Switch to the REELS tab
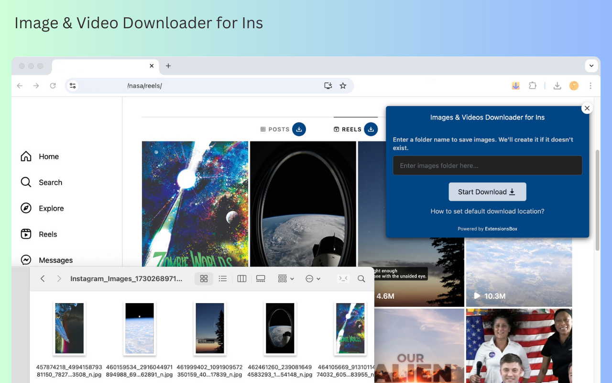This screenshot has height=383, width=612. tap(352, 129)
